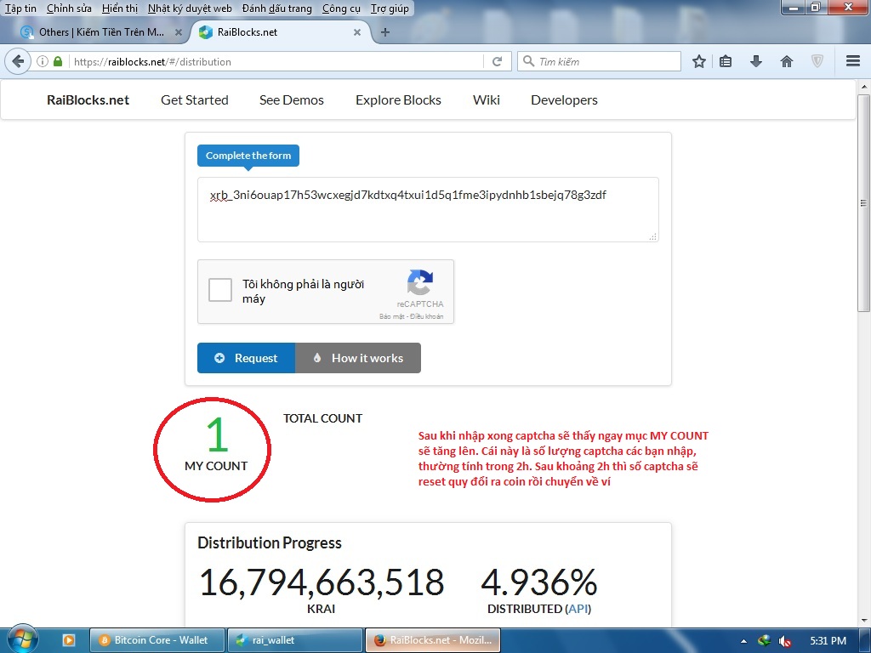This screenshot has height=653, width=871.
Task: Click the TOTAL COUNT label
Action: [x=322, y=418]
